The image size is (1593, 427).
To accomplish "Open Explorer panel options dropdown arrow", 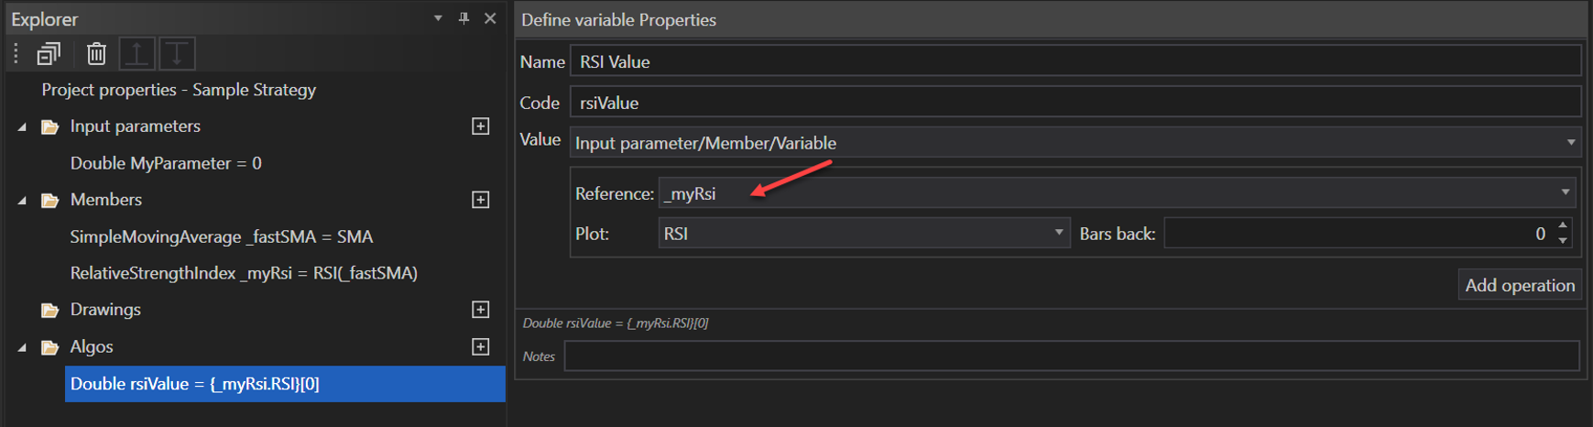I will [x=438, y=18].
